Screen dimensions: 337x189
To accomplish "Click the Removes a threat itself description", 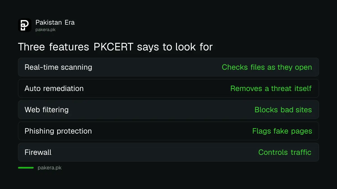I will pyautogui.click(x=271, y=88).
